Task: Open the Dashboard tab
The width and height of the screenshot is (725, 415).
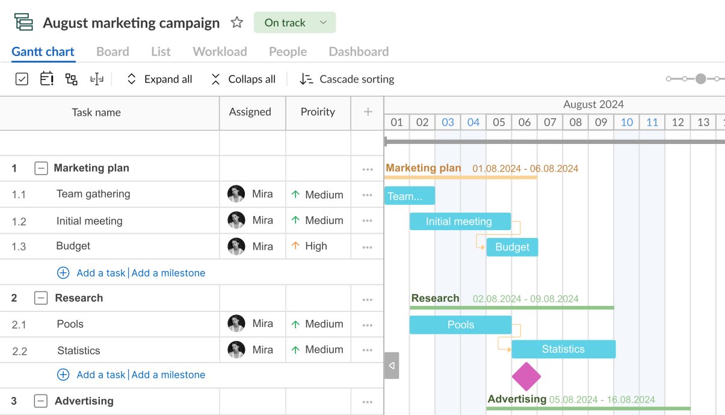Action: point(358,51)
